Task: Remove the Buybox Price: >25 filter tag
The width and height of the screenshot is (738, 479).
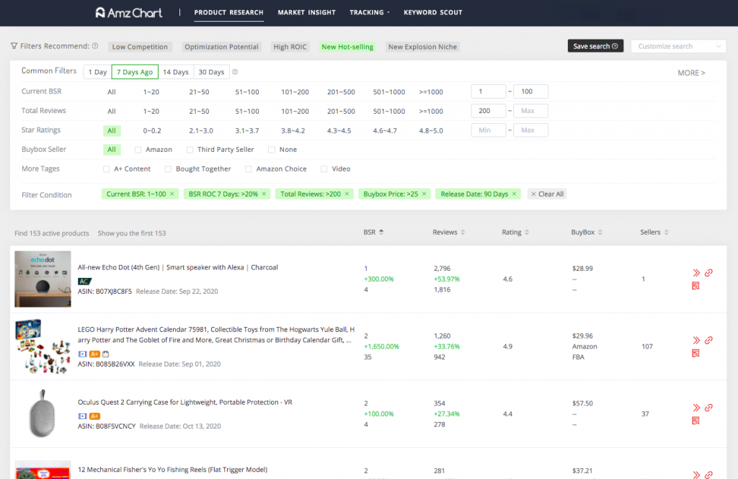Action: point(424,194)
